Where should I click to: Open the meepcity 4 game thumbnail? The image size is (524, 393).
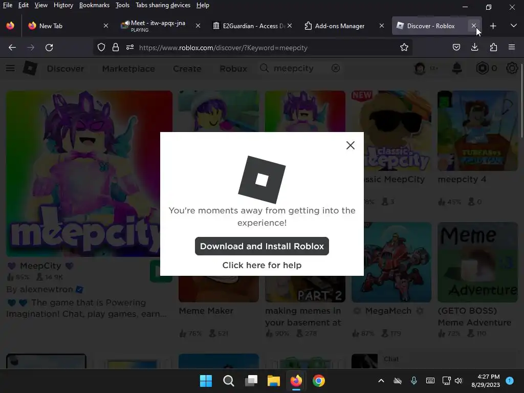pyautogui.click(x=477, y=130)
